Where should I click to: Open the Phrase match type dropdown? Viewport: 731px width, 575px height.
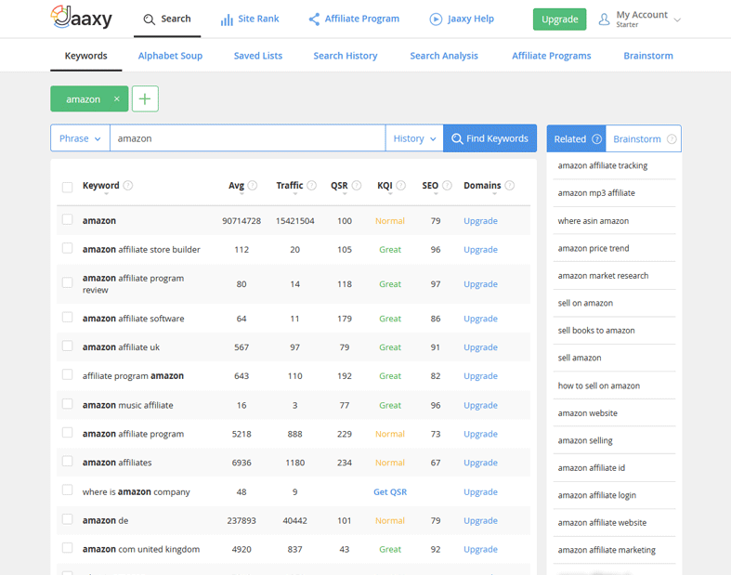80,138
